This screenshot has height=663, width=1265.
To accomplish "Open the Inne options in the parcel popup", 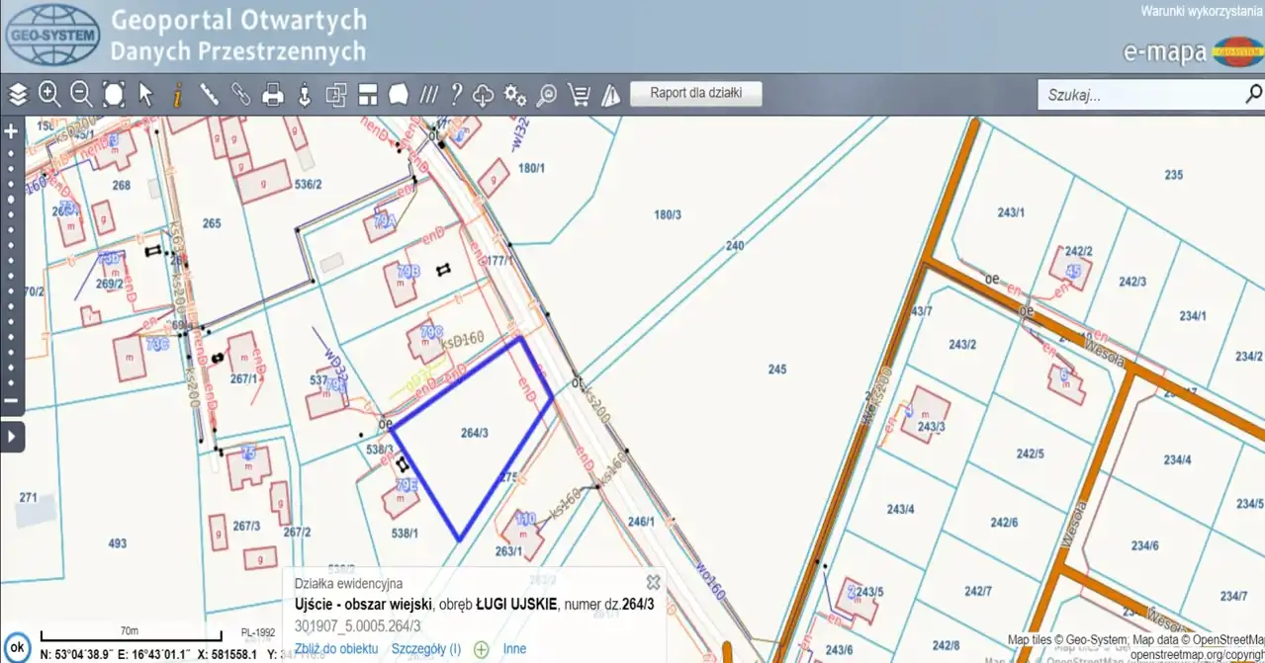I will [x=514, y=649].
